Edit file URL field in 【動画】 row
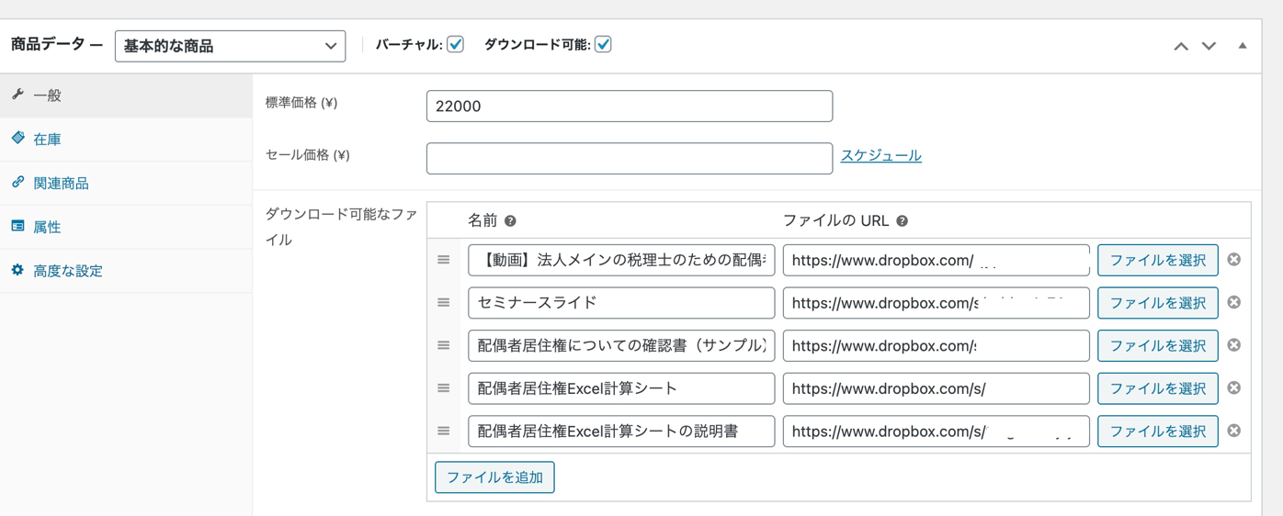Image resolution: width=1283 pixels, height=516 pixels. 937,260
